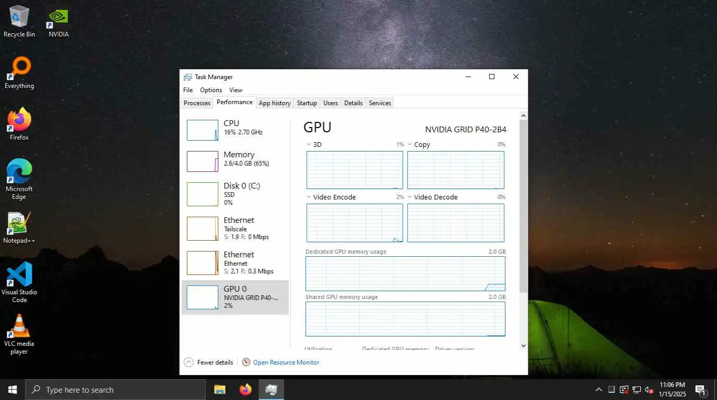717x400 pixels.
Task: Open Visual Studio Code desktop shortcut
Action: click(19, 282)
